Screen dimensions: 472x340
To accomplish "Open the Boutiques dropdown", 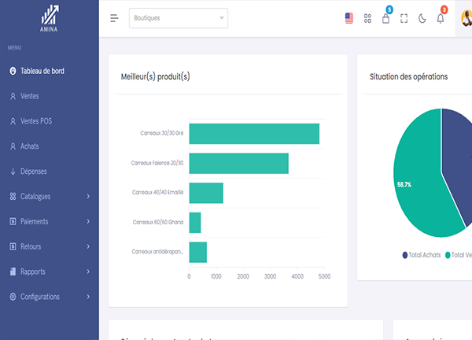I will pyautogui.click(x=178, y=18).
